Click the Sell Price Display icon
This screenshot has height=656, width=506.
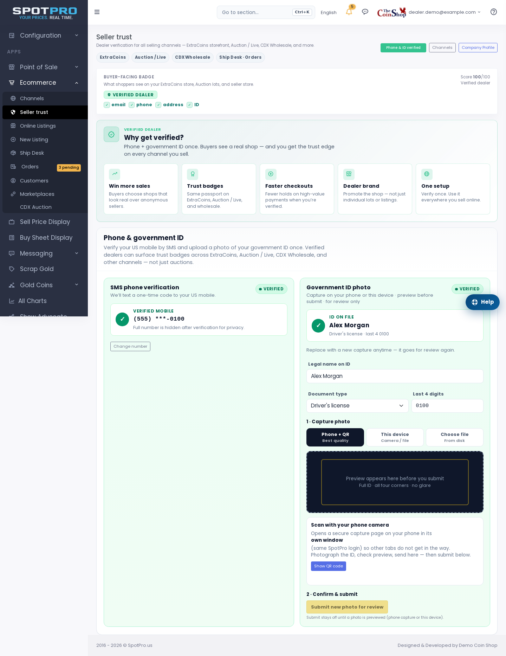pyautogui.click(x=12, y=222)
